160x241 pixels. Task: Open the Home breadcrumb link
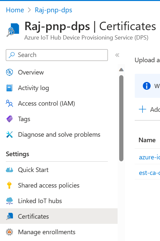point(15,10)
